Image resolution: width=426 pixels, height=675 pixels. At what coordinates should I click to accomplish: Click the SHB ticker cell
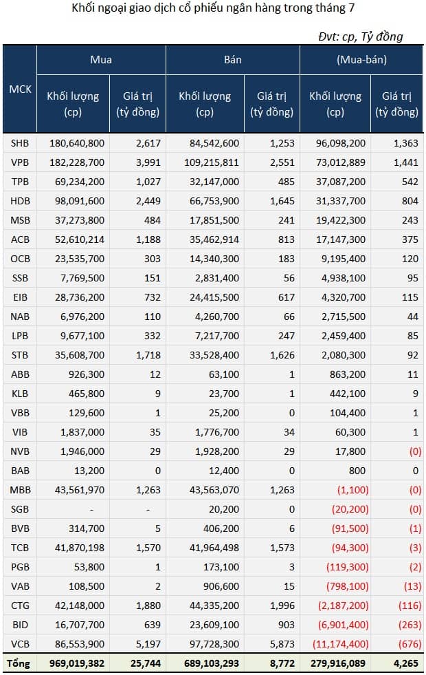20,143
